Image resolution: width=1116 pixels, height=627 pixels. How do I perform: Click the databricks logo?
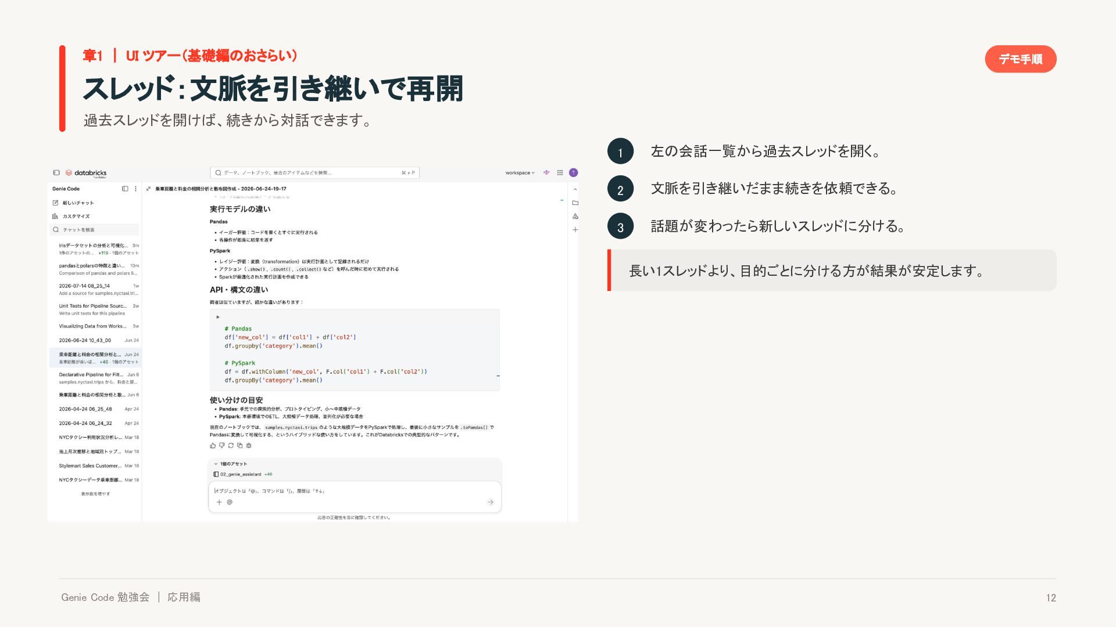[86, 173]
